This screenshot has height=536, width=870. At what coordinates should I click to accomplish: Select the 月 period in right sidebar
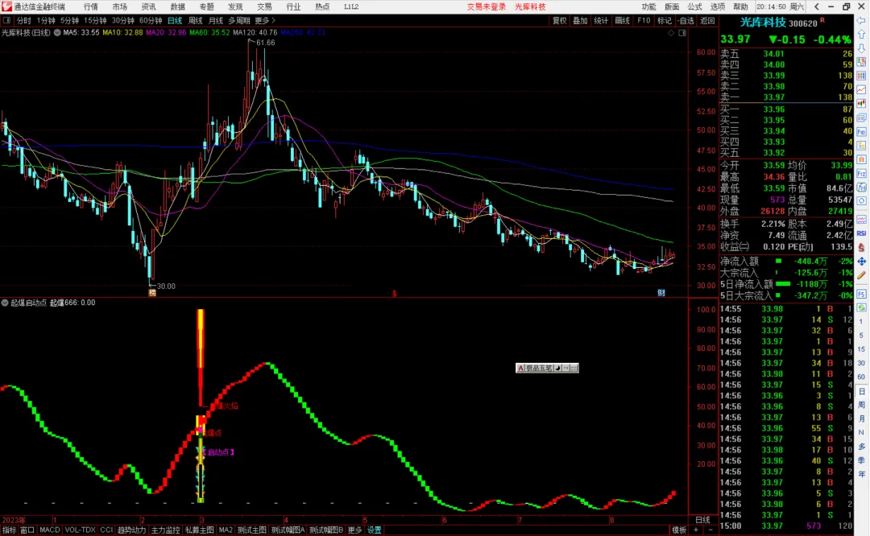pos(861,419)
